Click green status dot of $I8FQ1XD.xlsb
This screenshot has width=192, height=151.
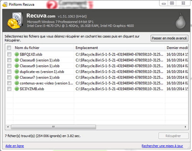17,54
